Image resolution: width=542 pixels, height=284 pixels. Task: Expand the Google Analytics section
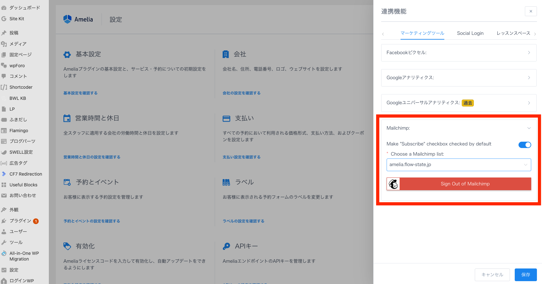coord(459,78)
